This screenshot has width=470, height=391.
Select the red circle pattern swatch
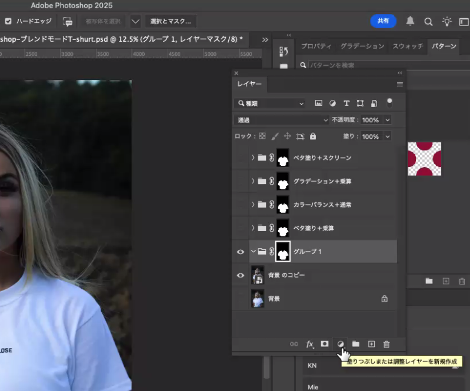click(424, 158)
